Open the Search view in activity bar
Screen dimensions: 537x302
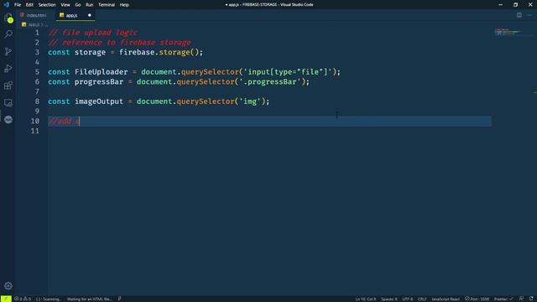click(8, 34)
